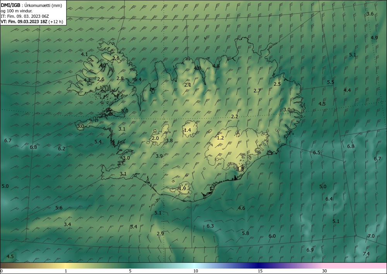Click the 7.4 value in the southeast corner
The height and width of the screenshot is (274, 387).
click(x=366, y=254)
